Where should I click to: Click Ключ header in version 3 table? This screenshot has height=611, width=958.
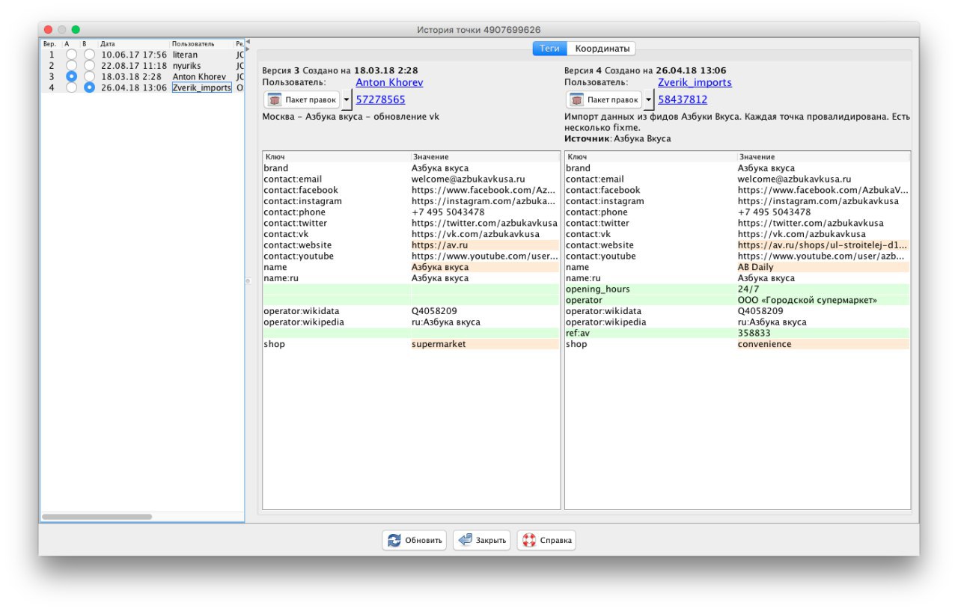click(x=336, y=157)
